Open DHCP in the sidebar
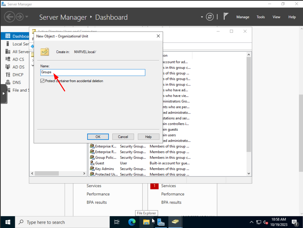 [18, 75]
